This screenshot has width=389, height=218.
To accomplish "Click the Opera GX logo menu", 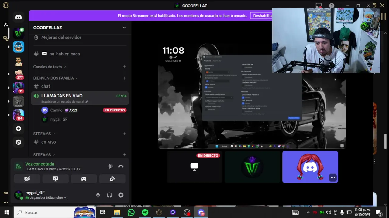I will point(5,5).
